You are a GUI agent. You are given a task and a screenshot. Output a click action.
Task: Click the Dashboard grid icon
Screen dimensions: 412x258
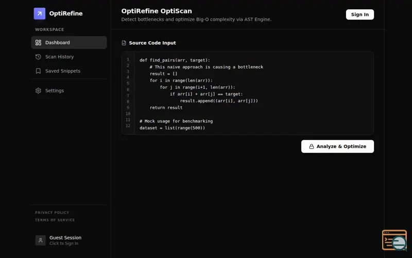tap(38, 42)
